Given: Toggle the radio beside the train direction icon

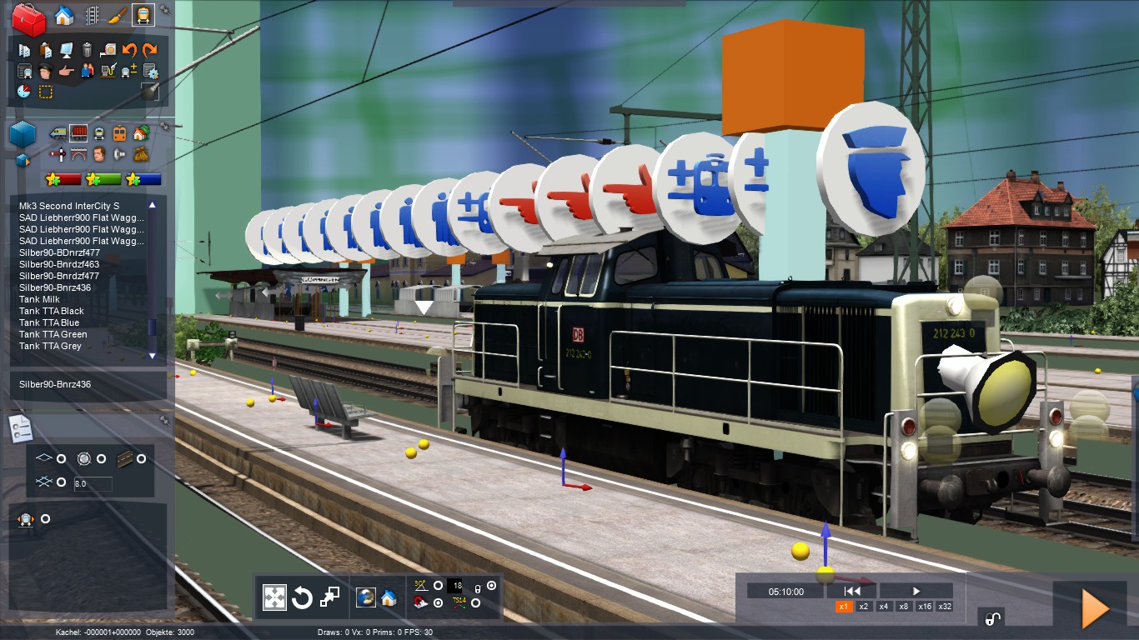Looking at the screenshot, I should [45, 519].
